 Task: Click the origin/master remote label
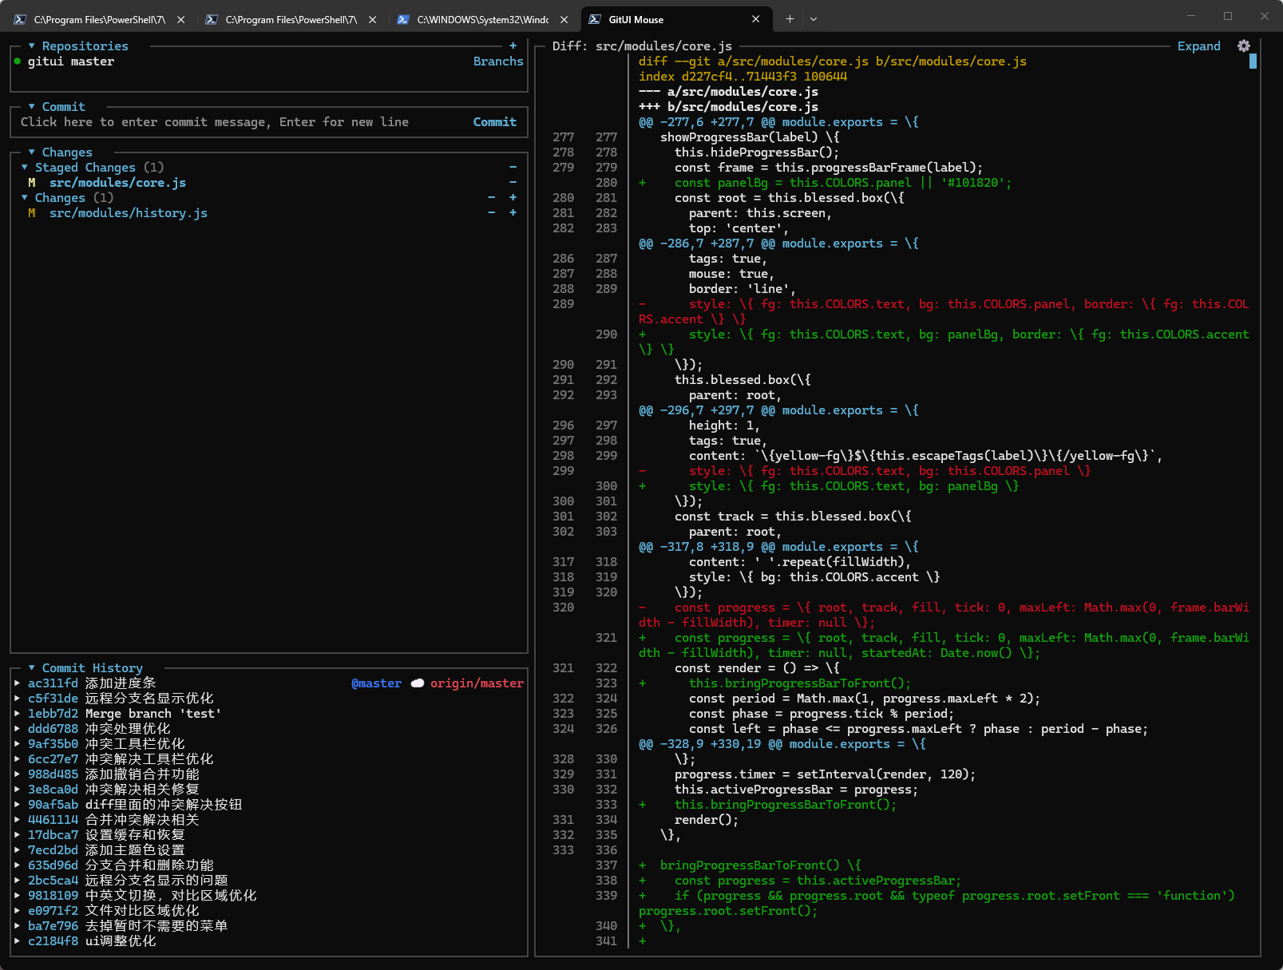pyautogui.click(x=477, y=683)
